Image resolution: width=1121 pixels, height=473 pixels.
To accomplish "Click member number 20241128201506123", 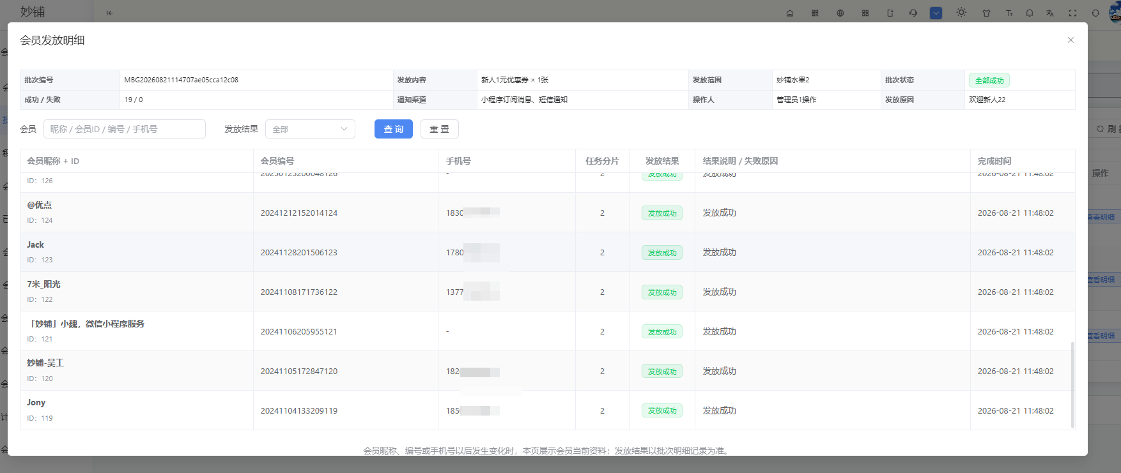I will point(299,253).
